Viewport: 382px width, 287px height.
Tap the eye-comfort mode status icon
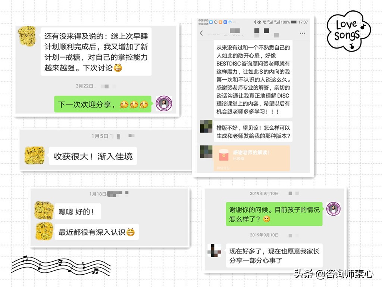(x=259, y=22)
